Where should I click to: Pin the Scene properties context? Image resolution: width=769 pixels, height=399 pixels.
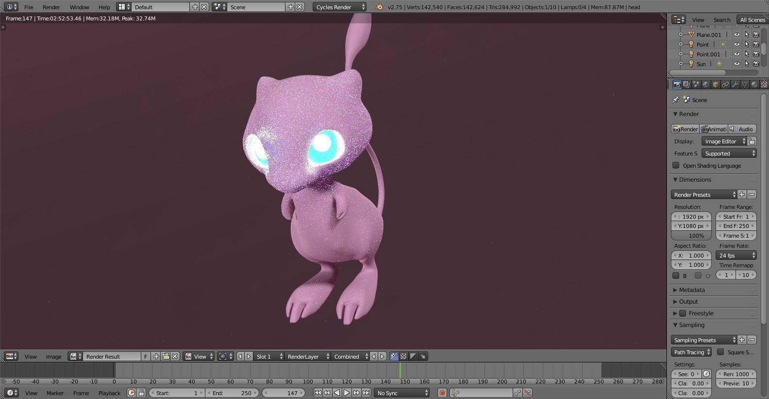675,100
